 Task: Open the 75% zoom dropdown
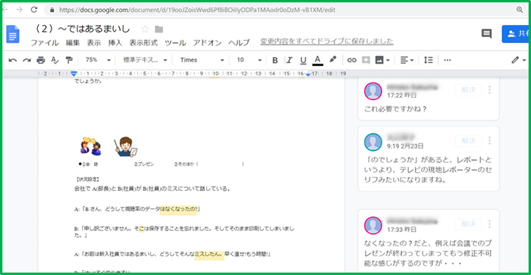(98, 60)
